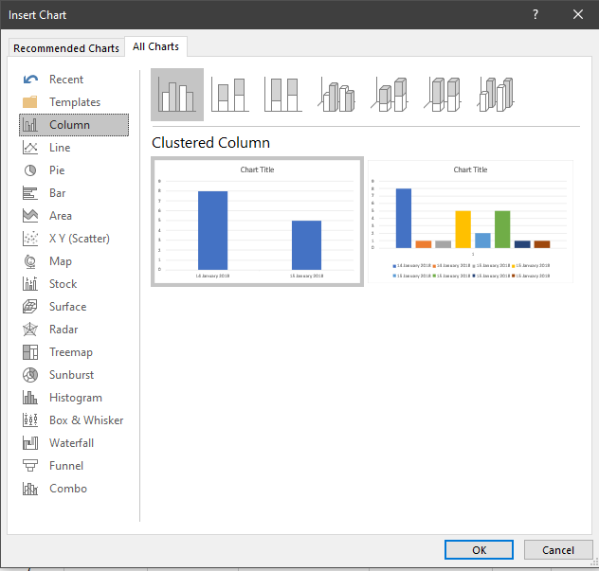Choose the Sunburst chart category

point(74,375)
